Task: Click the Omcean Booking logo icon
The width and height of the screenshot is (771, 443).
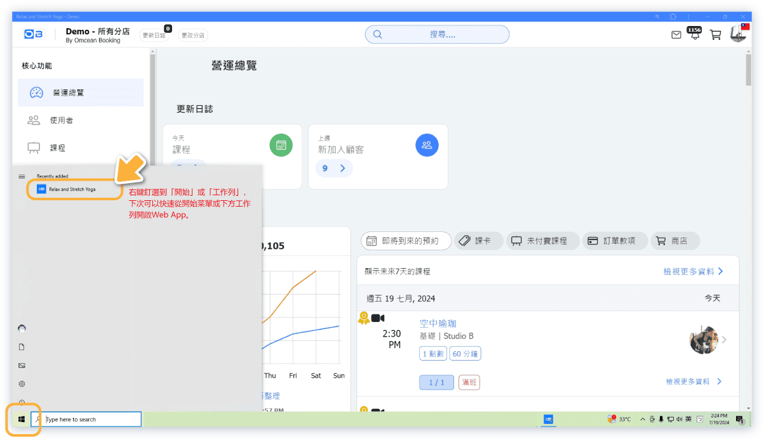Action: coord(33,35)
